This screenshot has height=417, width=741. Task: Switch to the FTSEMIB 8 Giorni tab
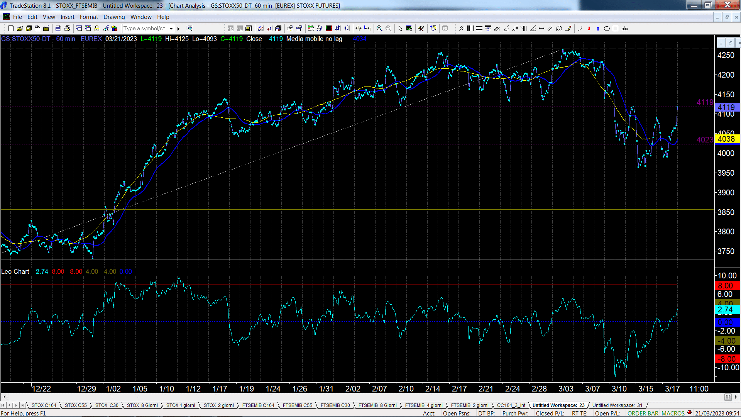tap(377, 405)
